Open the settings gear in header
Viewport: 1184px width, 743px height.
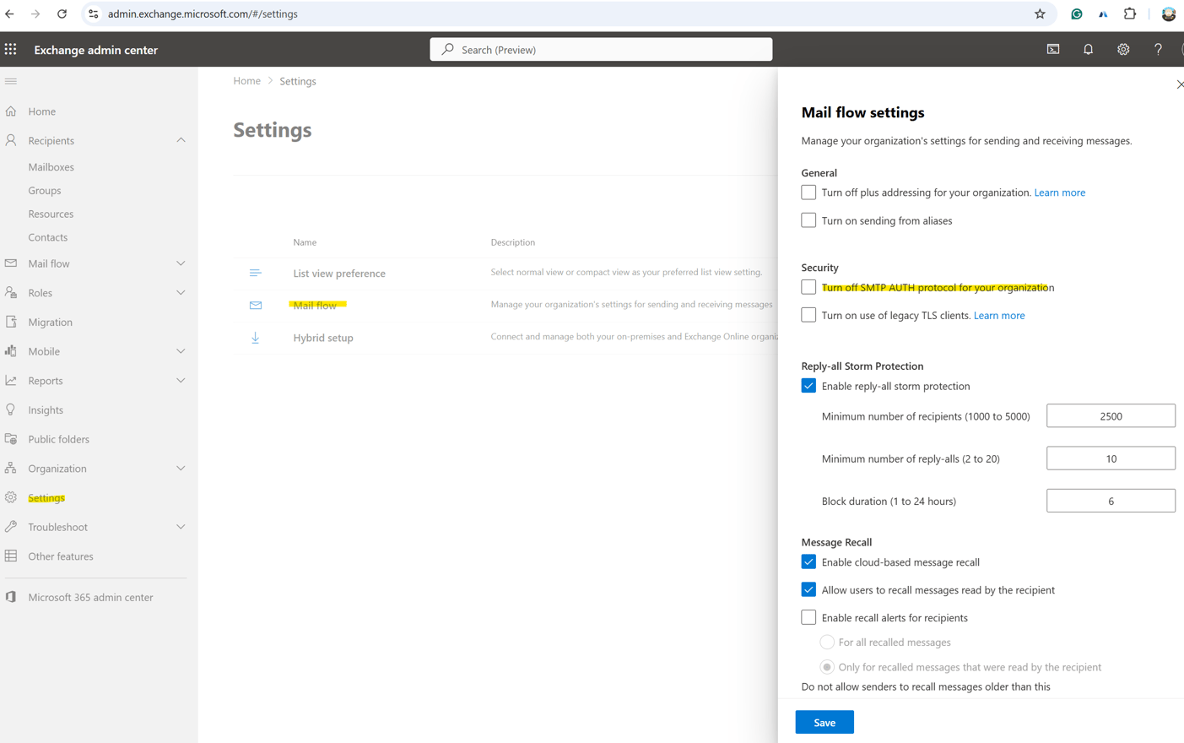coord(1123,50)
